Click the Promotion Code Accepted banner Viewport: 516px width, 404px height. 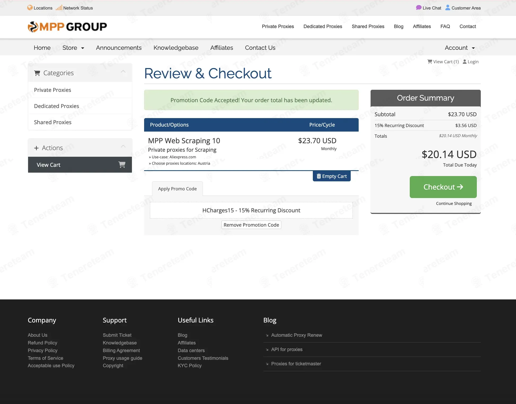click(x=251, y=100)
